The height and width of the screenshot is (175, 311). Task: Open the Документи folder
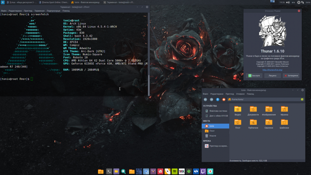(x=253, y=111)
